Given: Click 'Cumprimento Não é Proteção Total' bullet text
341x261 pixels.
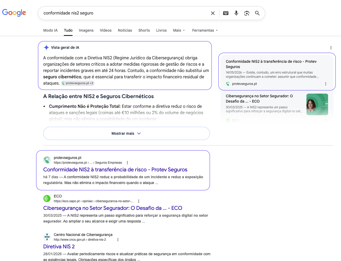Looking at the screenshot, I should click(x=84, y=106).
